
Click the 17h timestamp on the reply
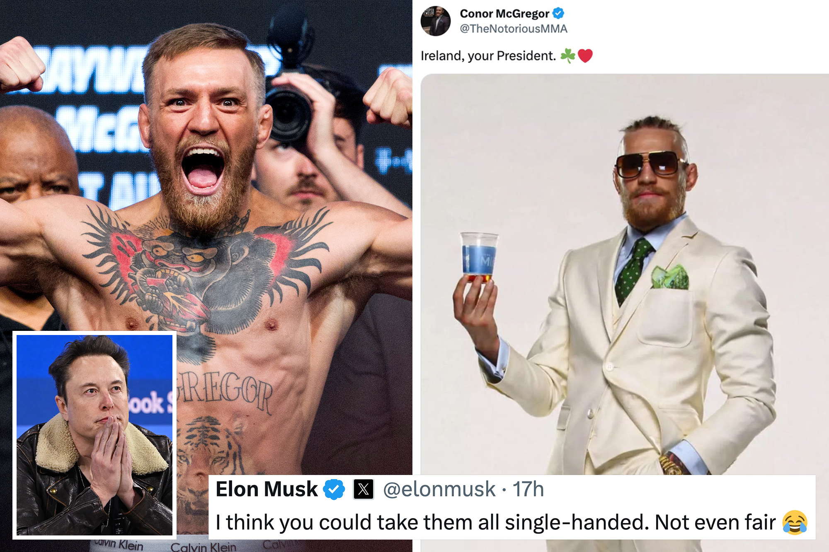528,489
